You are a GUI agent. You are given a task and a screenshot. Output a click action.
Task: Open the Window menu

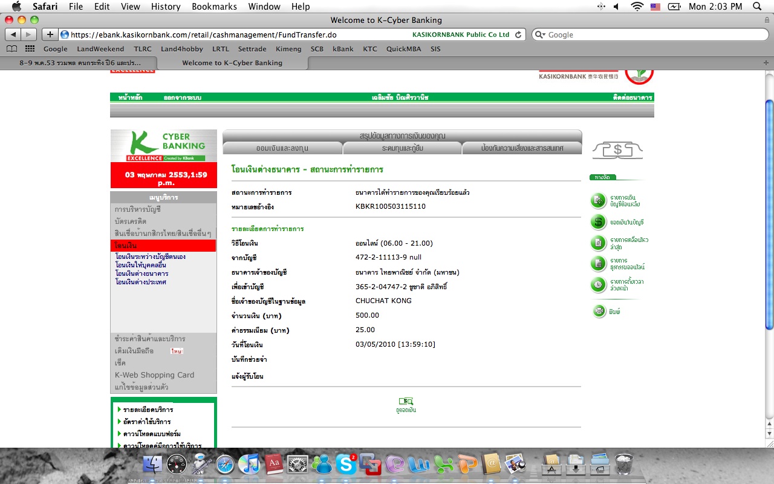[x=264, y=7]
